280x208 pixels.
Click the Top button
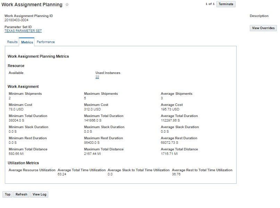coord(7,194)
